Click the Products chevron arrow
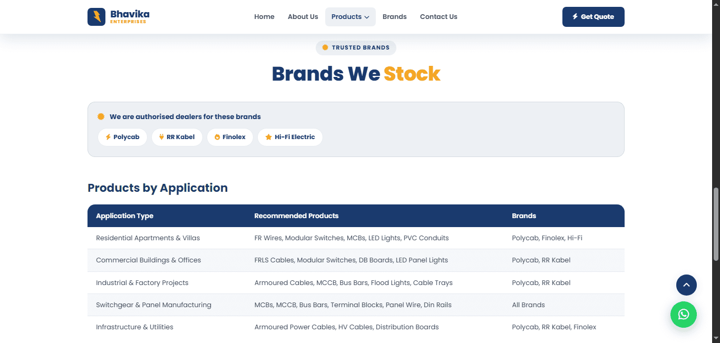Screen dimensions: 720x343 [367, 17]
